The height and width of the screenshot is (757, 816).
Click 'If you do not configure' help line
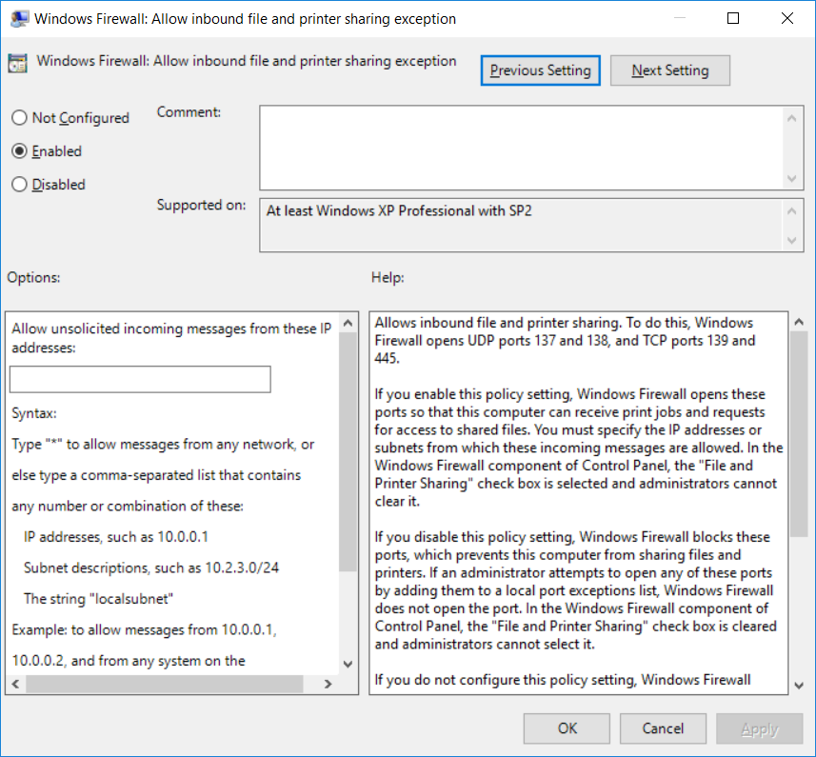[x=563, y=680]
